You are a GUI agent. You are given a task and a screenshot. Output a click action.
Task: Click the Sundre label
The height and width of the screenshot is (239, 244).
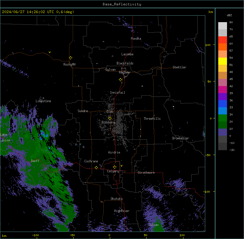click(x=83, y=111)
